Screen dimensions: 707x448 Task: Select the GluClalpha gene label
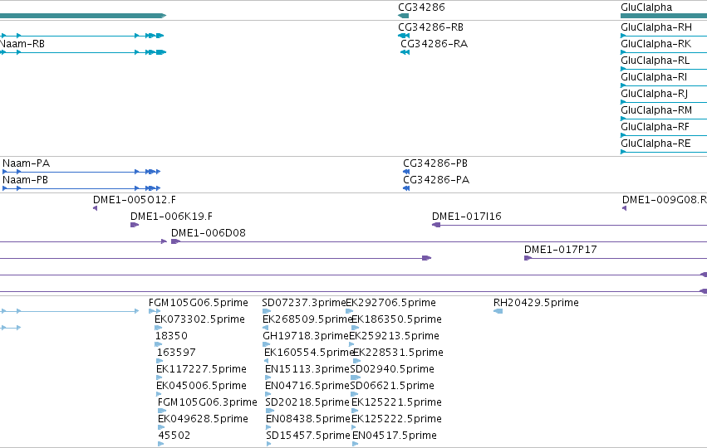[x=646, y=7]
